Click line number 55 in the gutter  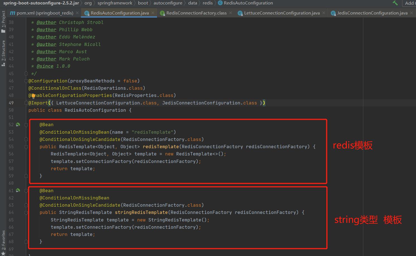[x=11, y=147]
